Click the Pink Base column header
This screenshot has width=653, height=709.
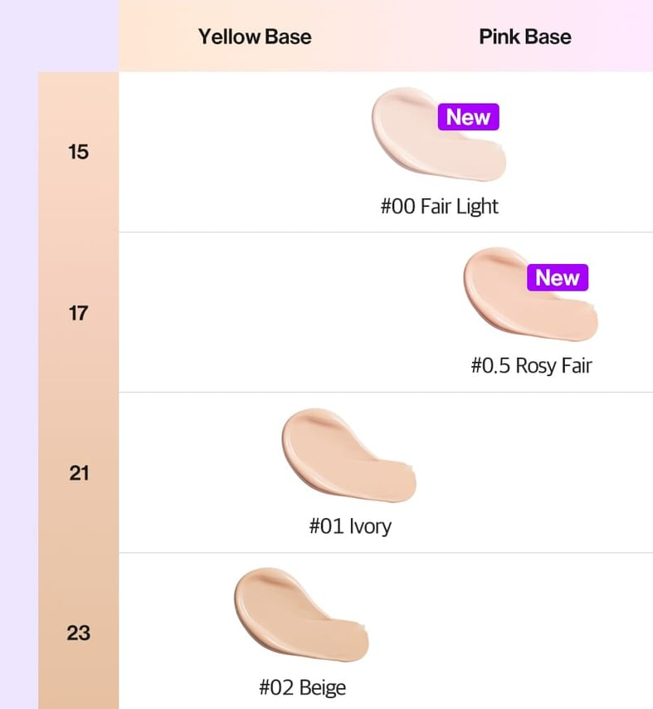tap(524, 37)
